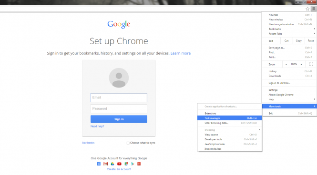Select Print… menu item
The image size is (317, 175).
point(289,57)
